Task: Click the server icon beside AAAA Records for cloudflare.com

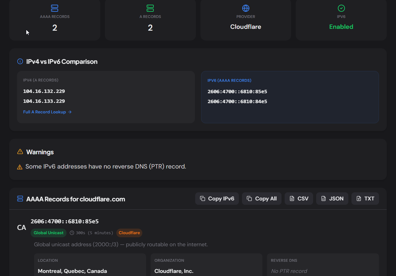Action: pyautogui.click(x=20, y=199)
